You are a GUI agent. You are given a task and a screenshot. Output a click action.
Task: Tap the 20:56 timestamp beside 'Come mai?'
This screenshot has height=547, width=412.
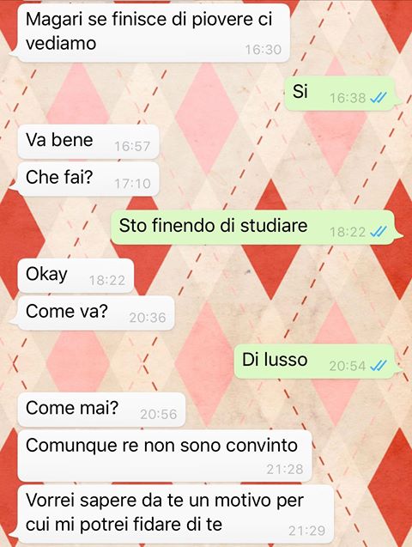159,414
